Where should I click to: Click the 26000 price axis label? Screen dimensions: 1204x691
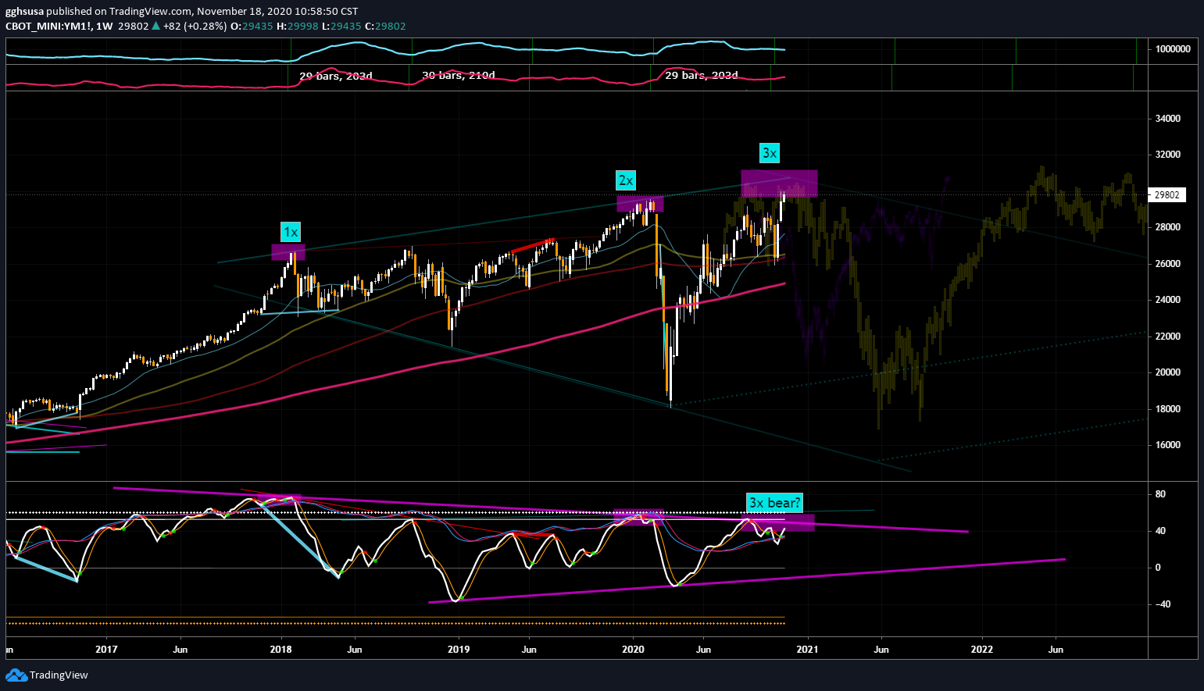(1168, 264)
